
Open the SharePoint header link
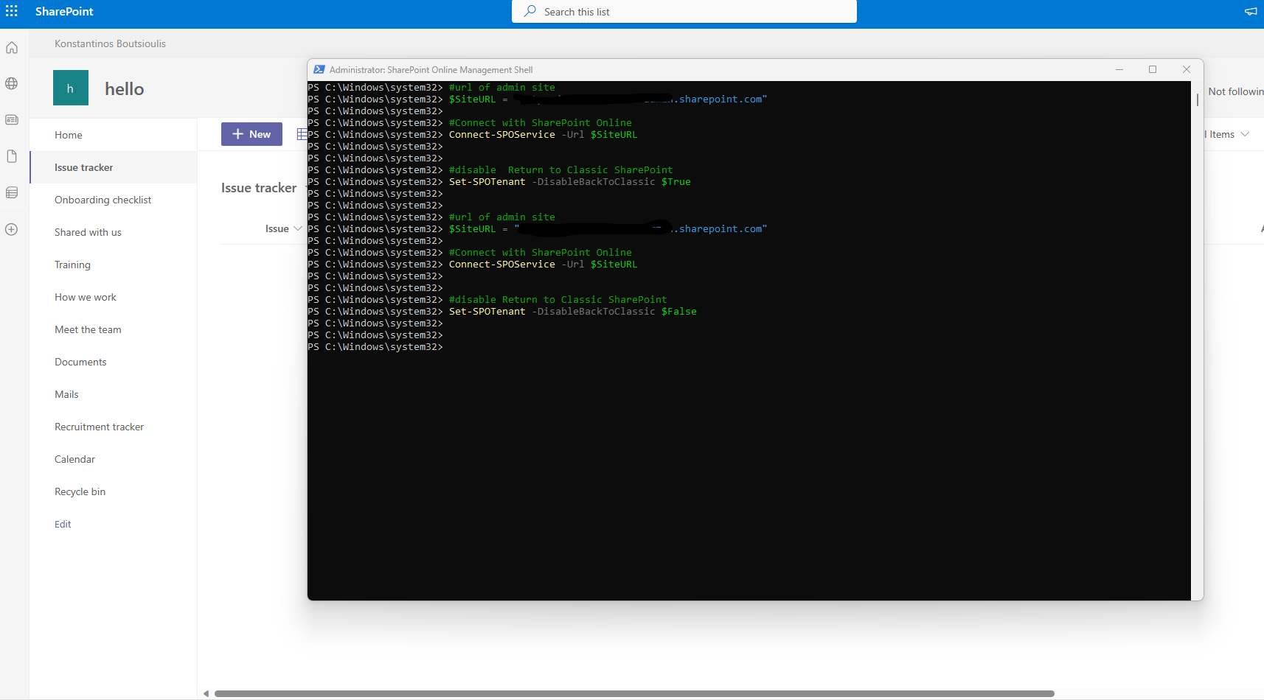click(64, 11)
